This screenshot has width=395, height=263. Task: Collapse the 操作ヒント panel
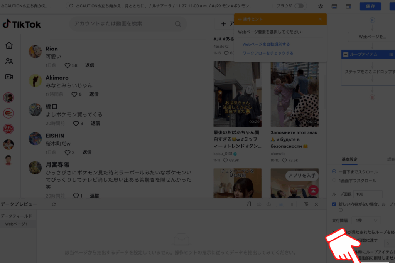[320, 19]
